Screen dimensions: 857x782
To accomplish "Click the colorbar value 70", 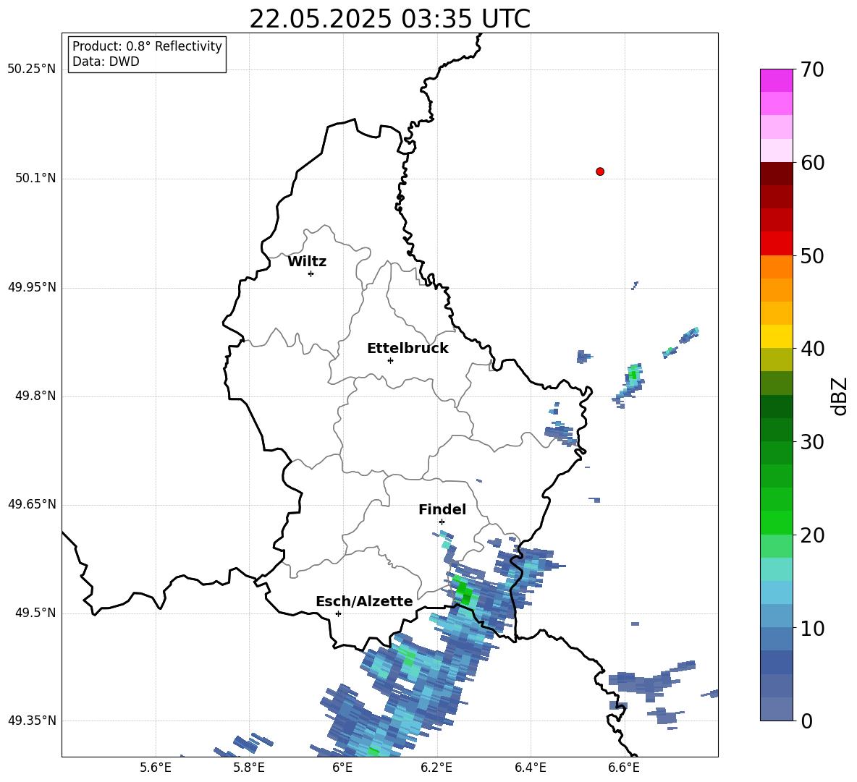I will tap(812, 70).
